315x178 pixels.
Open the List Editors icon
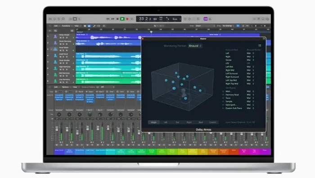[254, 19]
